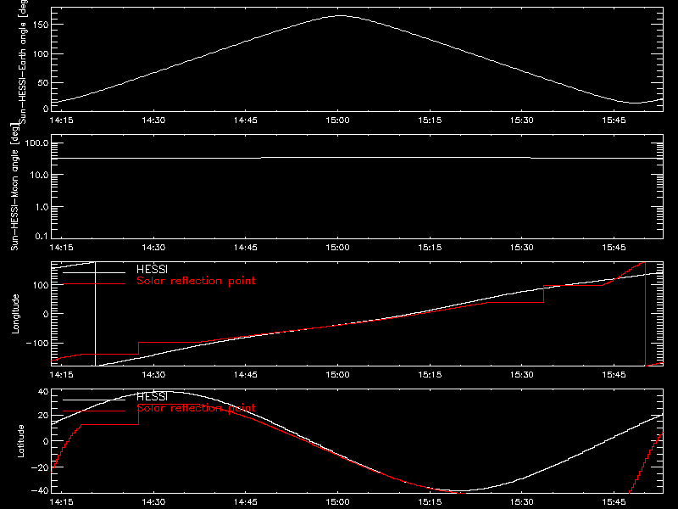Select 14:30 label under Latitude plot

click(153, 502)
